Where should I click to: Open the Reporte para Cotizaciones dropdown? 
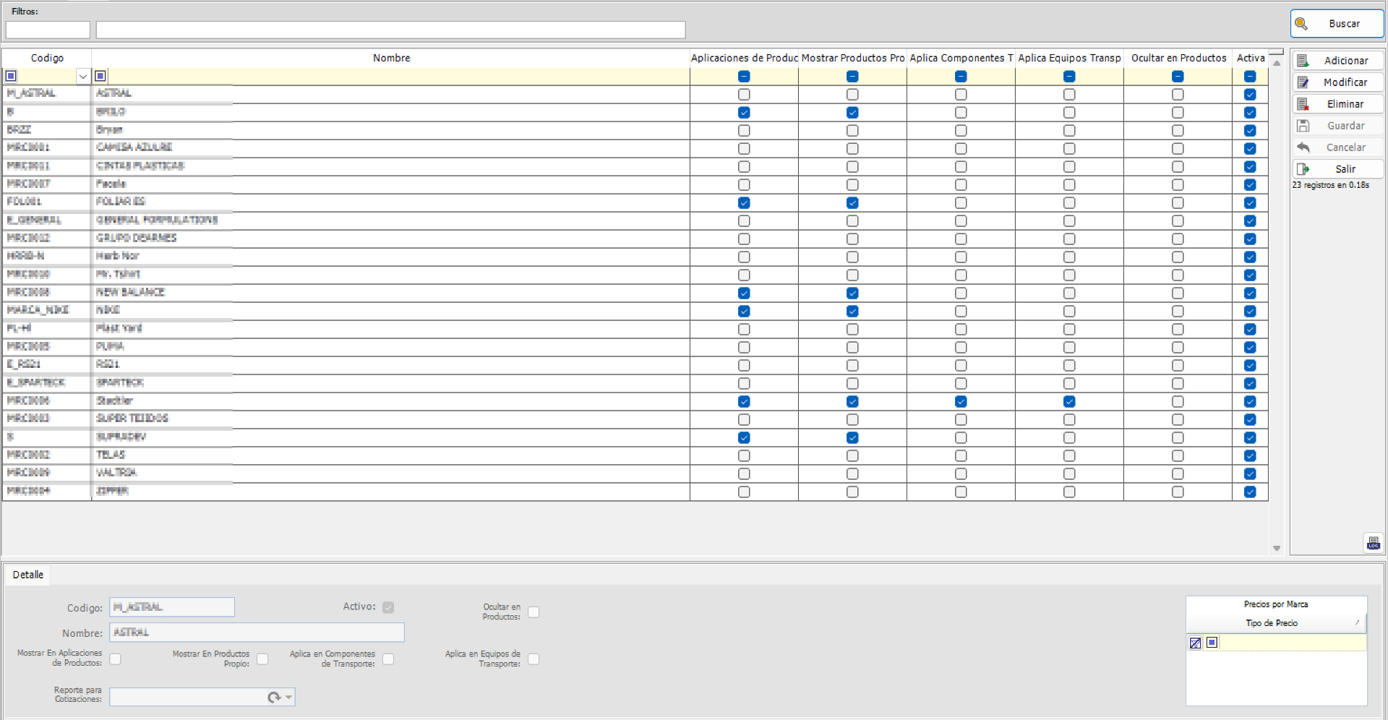tap(287, 697)
